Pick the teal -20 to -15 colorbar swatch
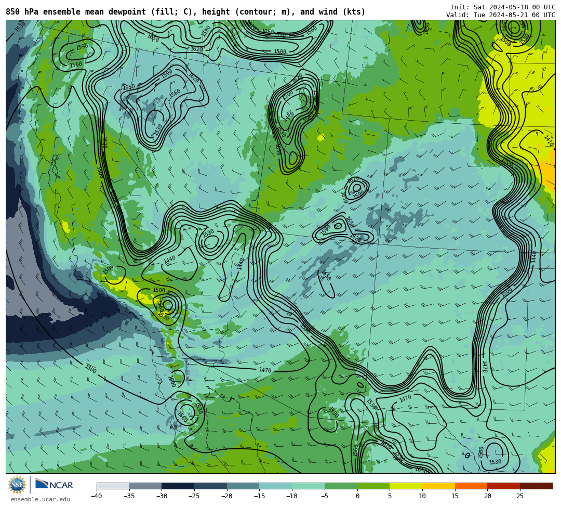Viewport: 561px width, 506px height. [x=243, y=486]
